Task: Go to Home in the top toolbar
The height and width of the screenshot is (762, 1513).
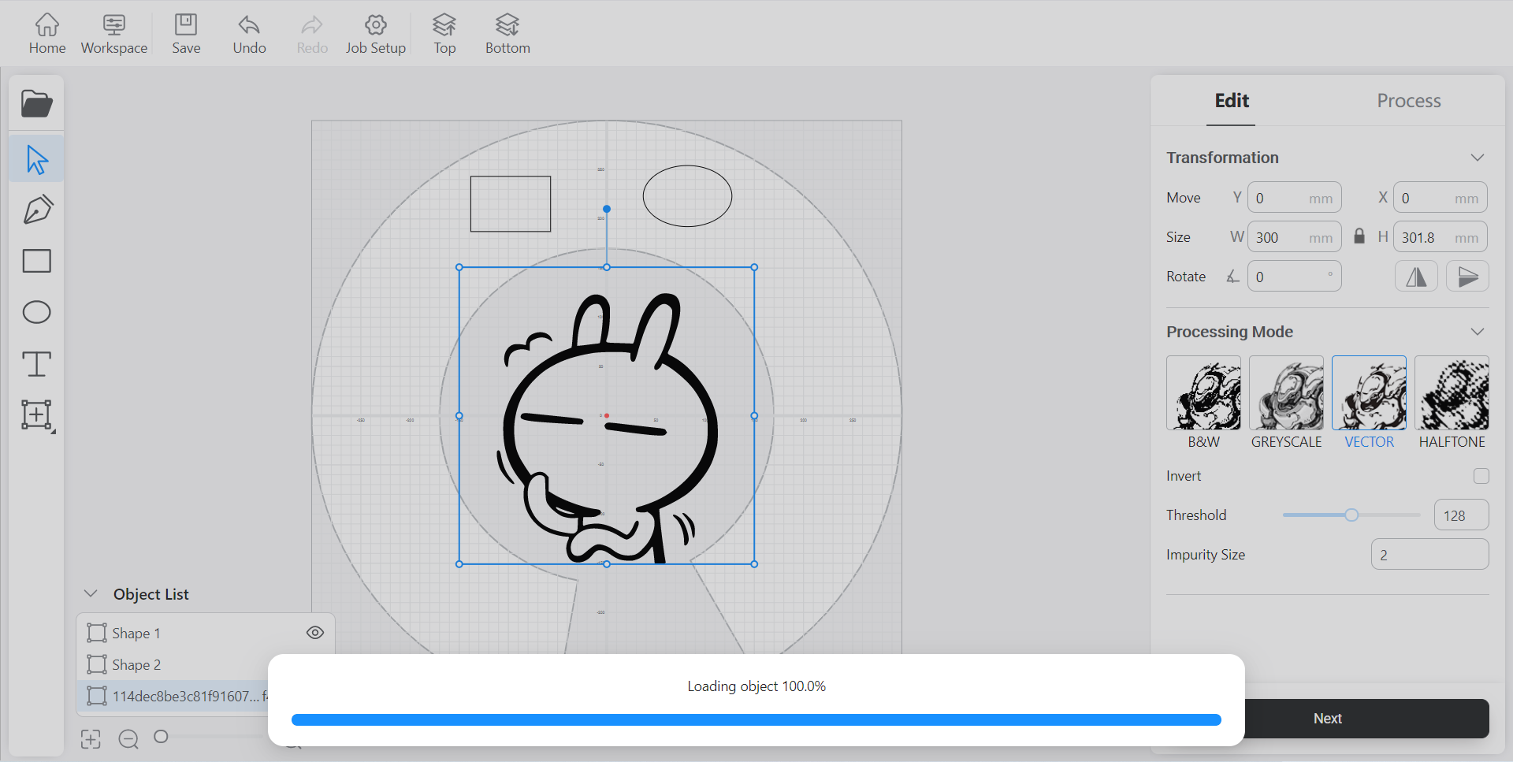Action: point(47,35)
